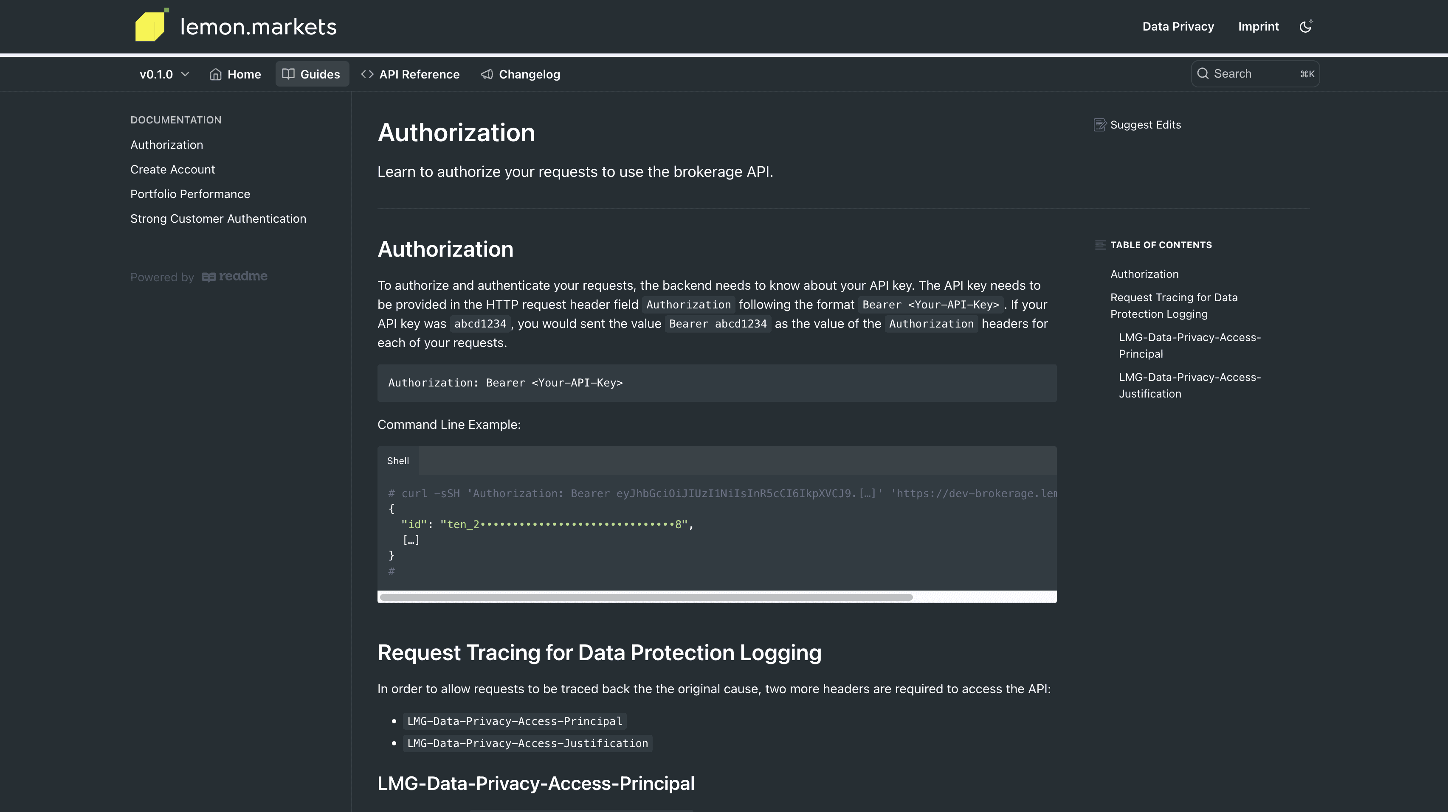
Task: Select Create Account in sidebar
Action: 172,170
